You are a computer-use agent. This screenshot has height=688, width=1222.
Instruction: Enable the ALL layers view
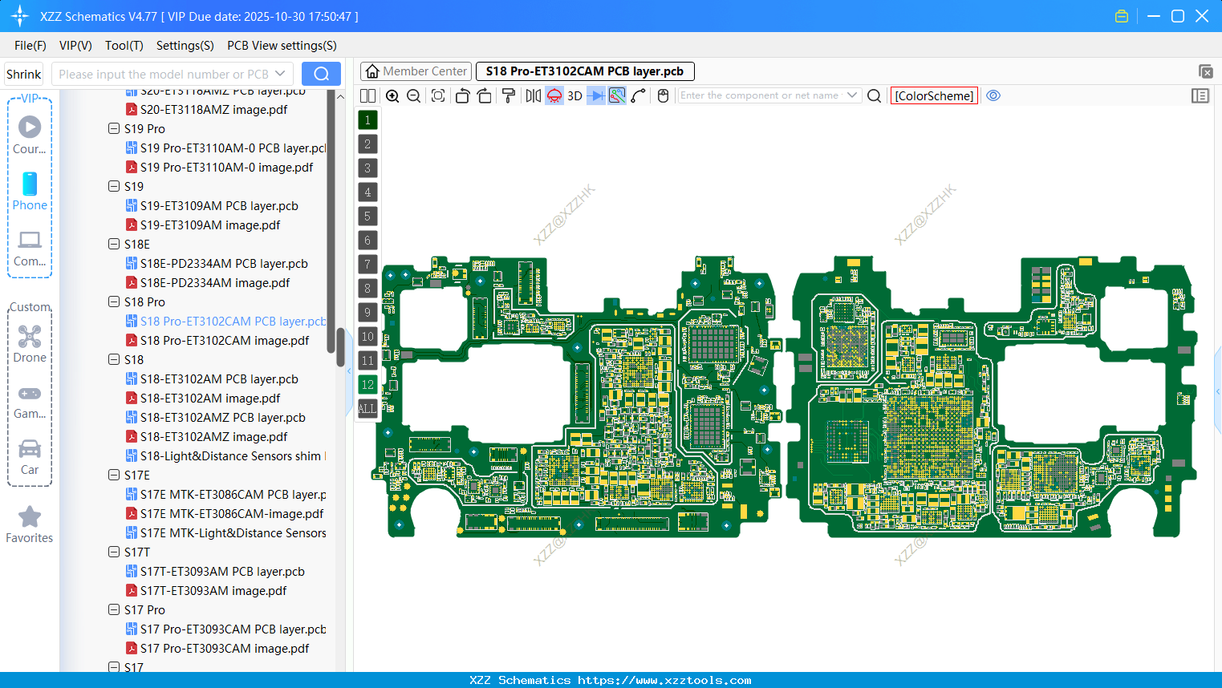pos(367,409)
